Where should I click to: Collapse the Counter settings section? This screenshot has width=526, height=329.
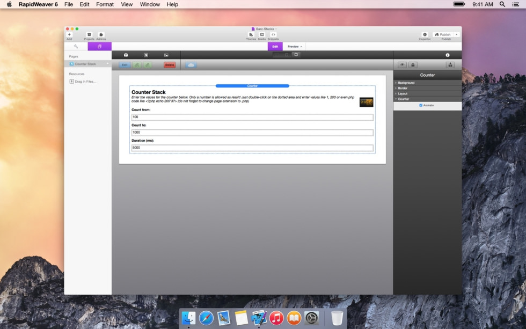point(427,99)
